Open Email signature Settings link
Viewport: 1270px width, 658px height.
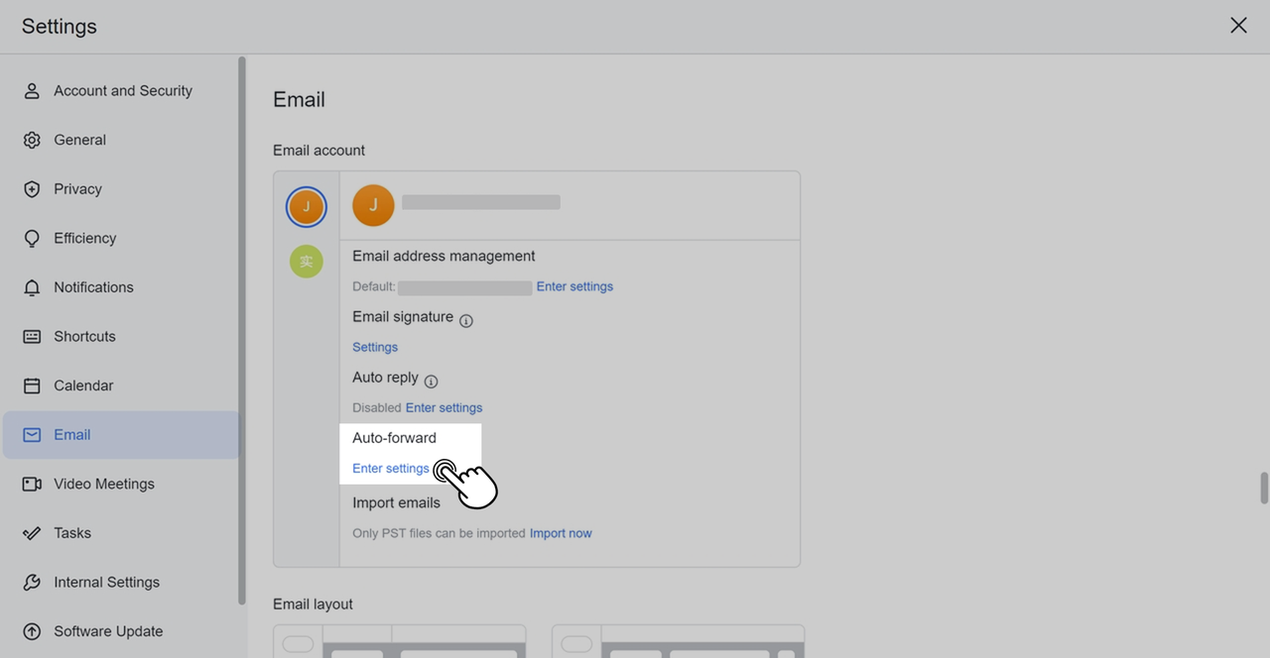pyautogui.click(x=374, y=347)
